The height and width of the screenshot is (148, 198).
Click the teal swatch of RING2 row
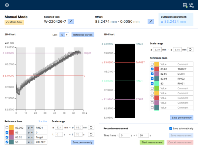(x=156, y=79)
